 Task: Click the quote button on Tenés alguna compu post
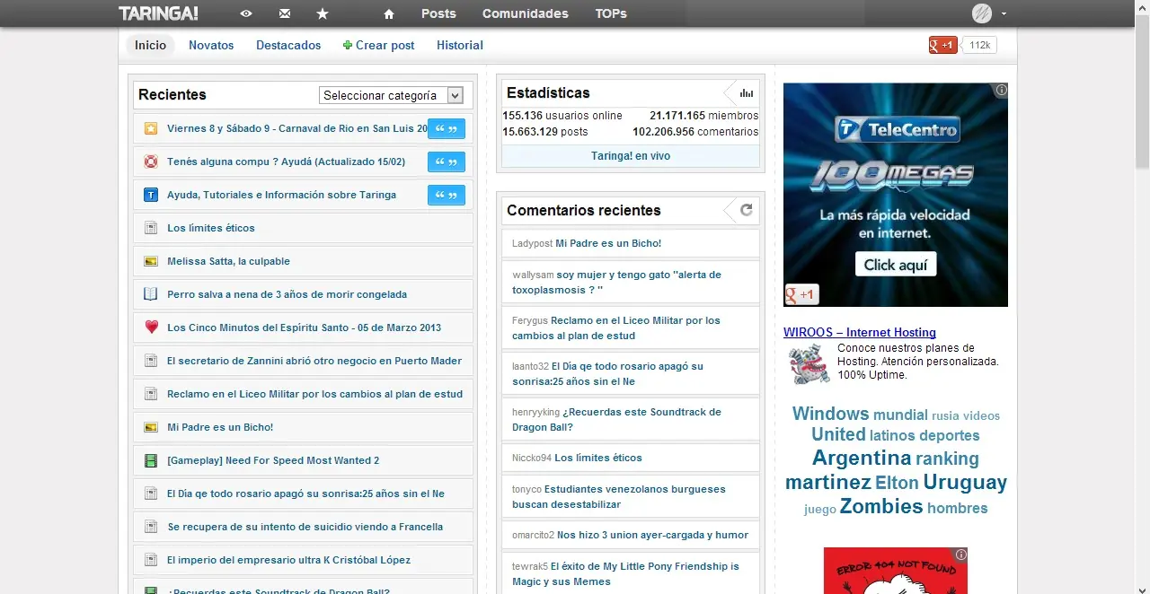[447, 162]
